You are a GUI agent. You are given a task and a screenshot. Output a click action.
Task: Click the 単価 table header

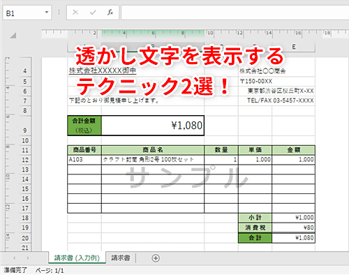pos(255,150)
